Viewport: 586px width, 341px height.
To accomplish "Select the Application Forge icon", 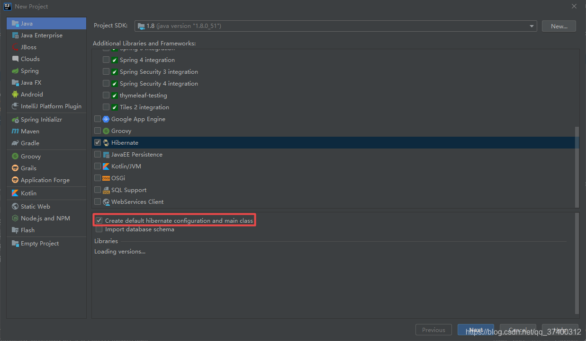I will 16,180.
